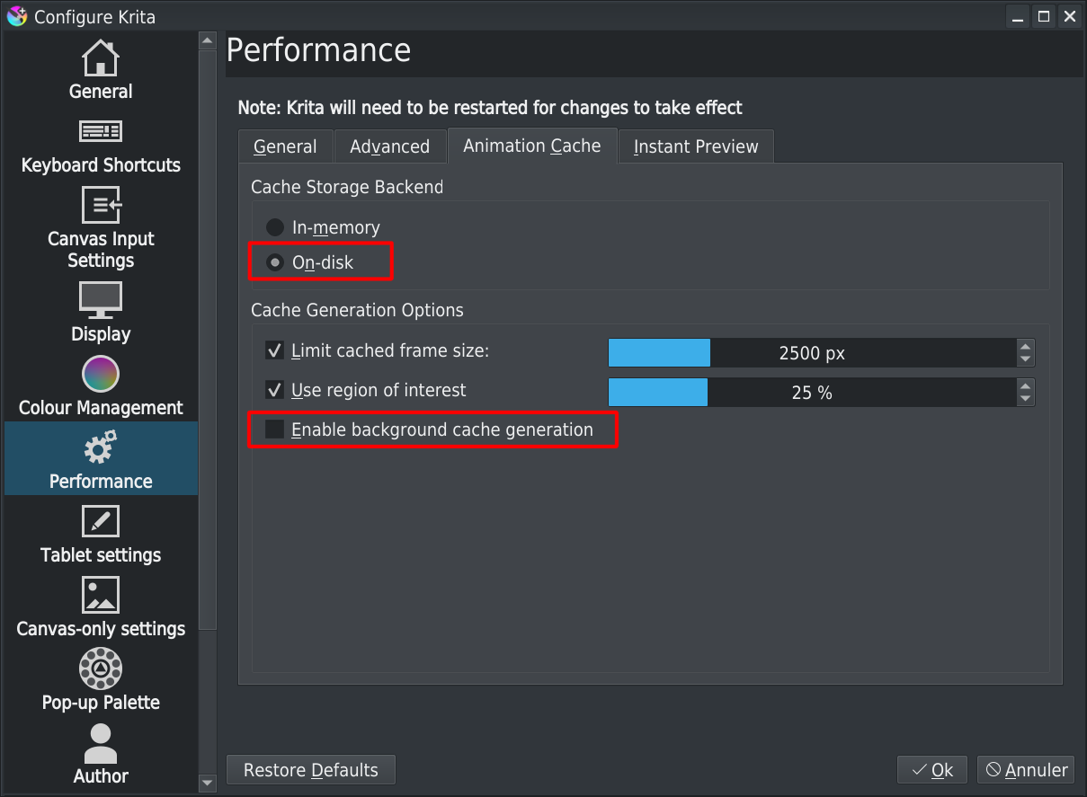Switch to the Instant Preview tab
The height and width of the screenshot is (797, 1087).
pyautogui.click(x=696, y=146)
